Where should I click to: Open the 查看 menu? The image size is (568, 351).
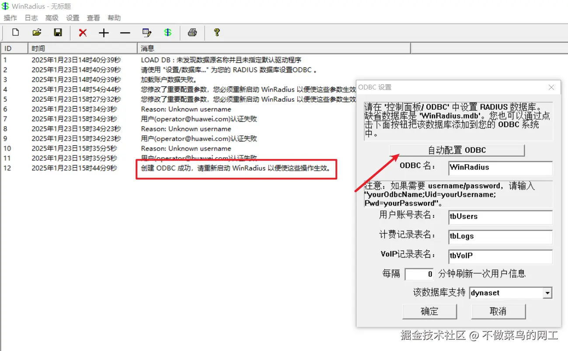pyautogui.click(x=94, y=18)
